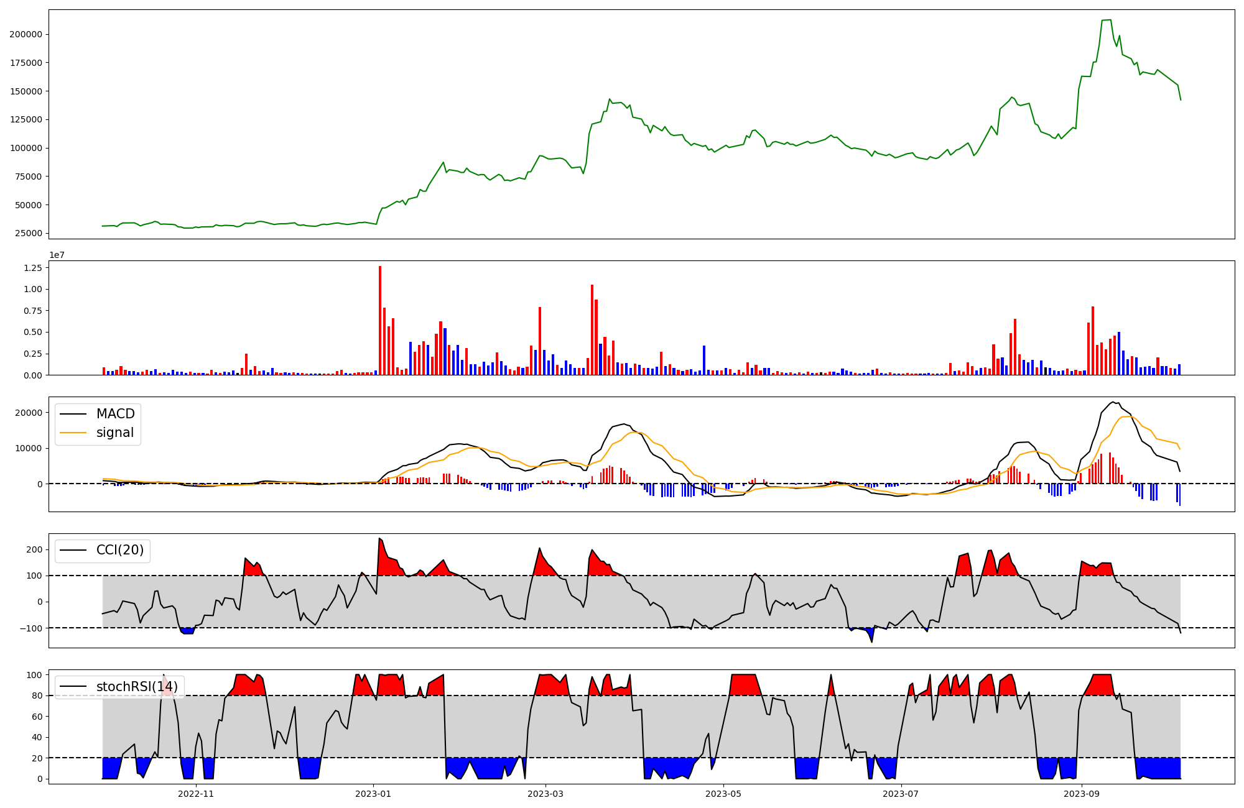Click the 2023-03 date tick label
Viewport: 1244px width, 808px height.
coord(545,794)
